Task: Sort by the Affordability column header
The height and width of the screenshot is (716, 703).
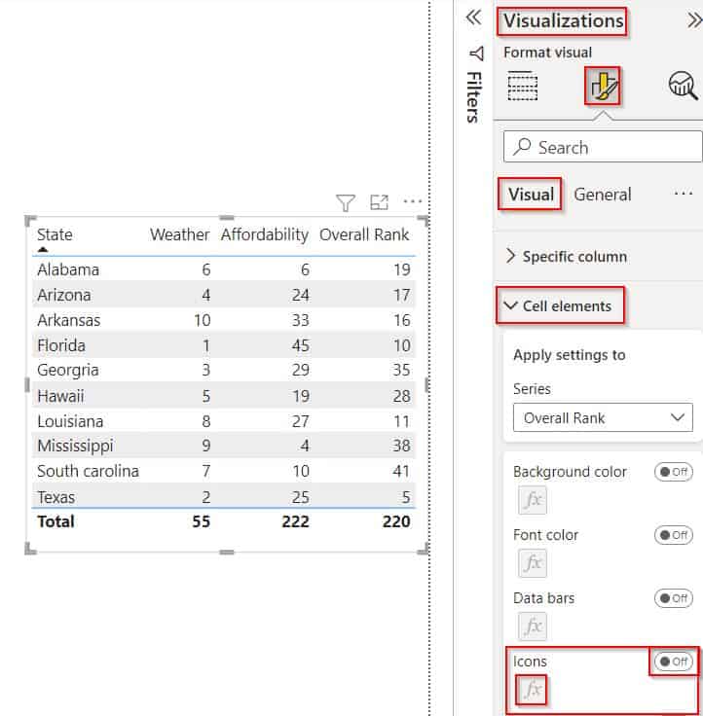Action: (265, 234)
